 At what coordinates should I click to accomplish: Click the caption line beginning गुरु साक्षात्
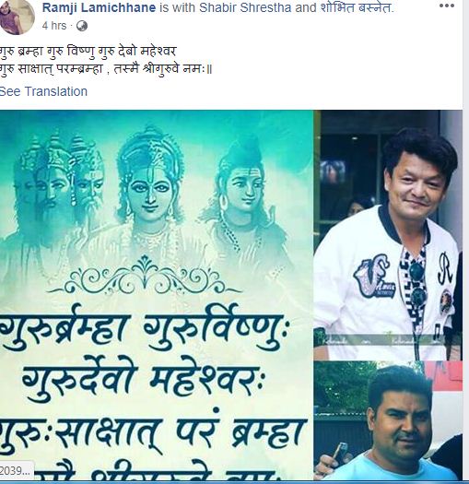click(x=107, y=68)
